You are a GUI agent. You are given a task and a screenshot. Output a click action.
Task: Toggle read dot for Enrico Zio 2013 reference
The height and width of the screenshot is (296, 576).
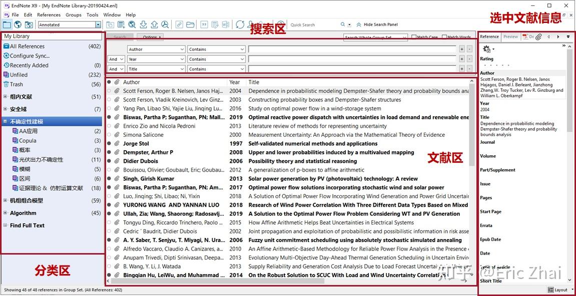pos(109,126)
